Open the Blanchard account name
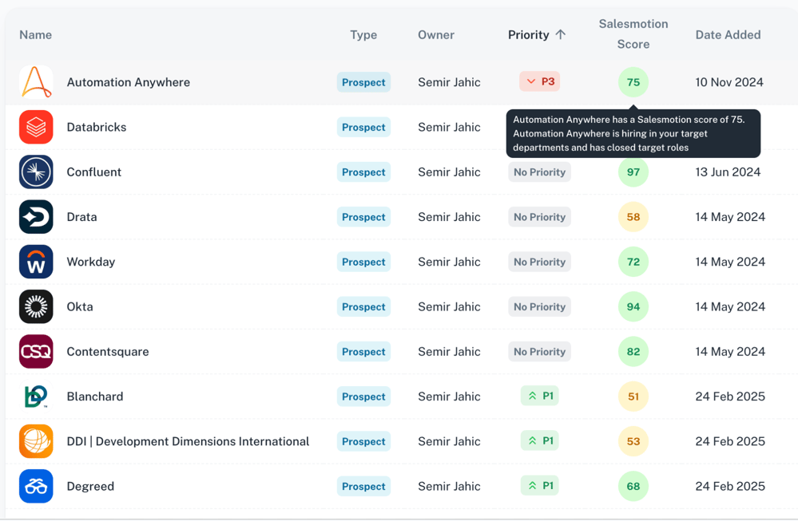798x521 pixels. [x=95, y=397]
